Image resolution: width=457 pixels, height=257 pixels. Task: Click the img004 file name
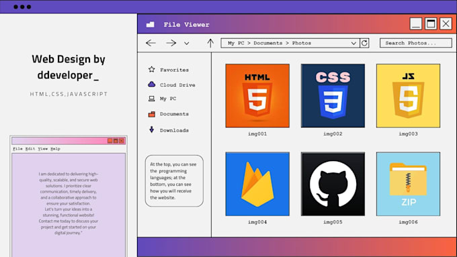(x=257, y=222)
